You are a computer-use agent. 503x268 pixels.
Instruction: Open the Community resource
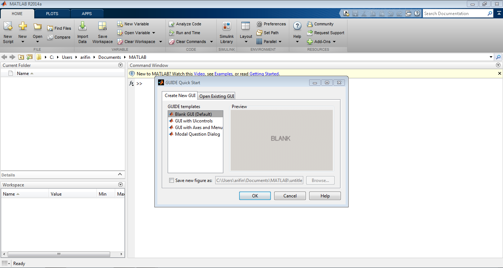[x=320, y=24]
